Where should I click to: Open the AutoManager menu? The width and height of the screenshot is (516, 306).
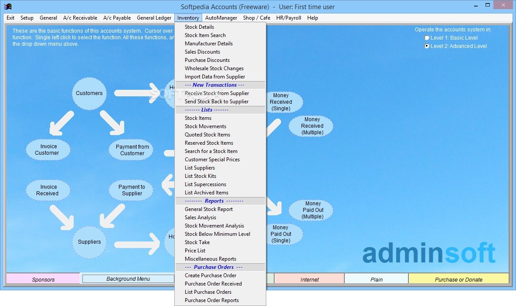(x=221, y=18)
